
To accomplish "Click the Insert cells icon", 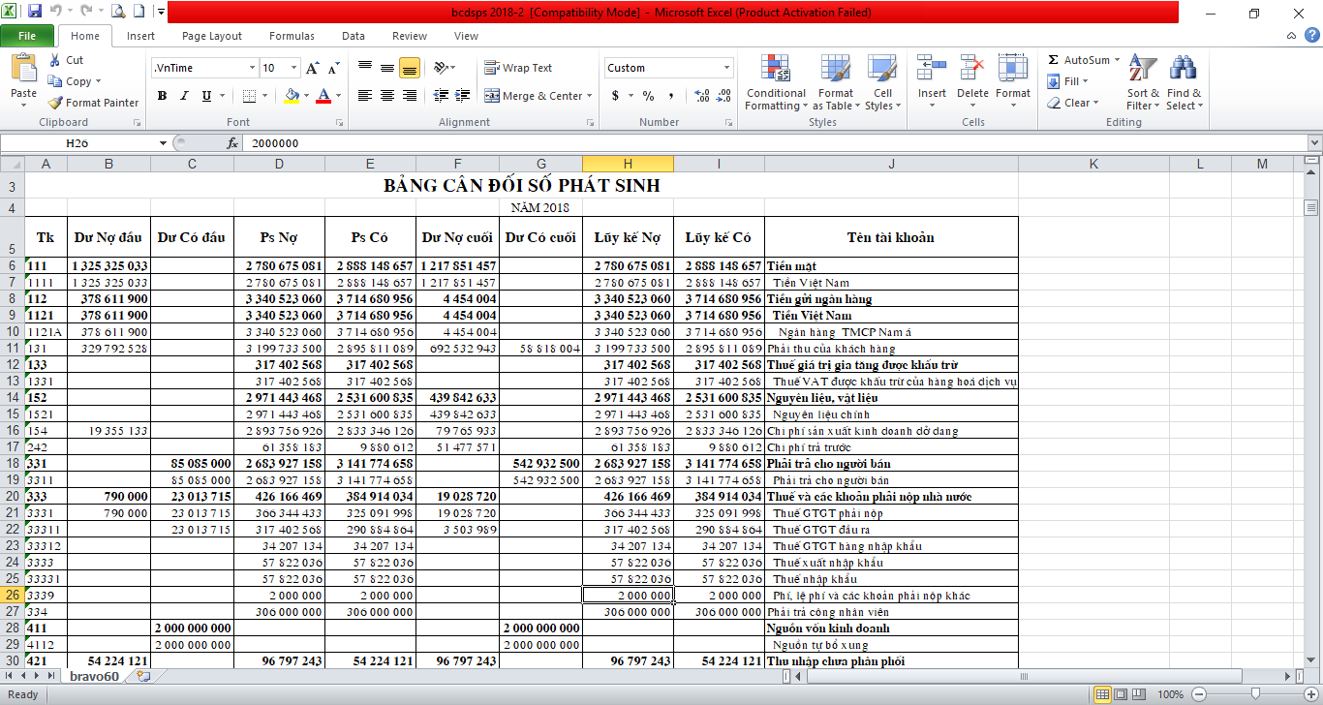I will (x=932, y=69).
